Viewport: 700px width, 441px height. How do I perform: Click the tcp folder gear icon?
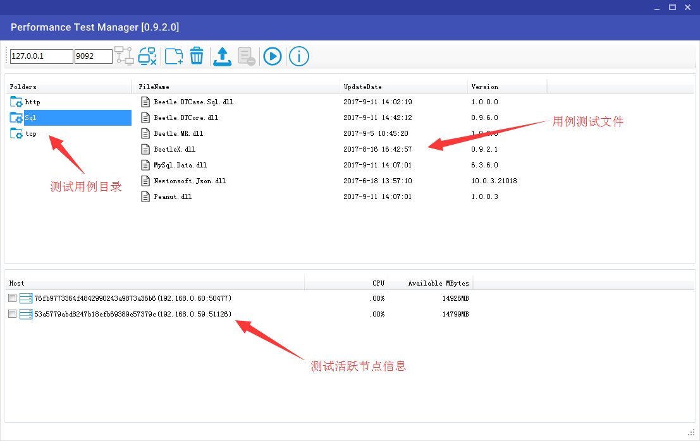(16, 134)
